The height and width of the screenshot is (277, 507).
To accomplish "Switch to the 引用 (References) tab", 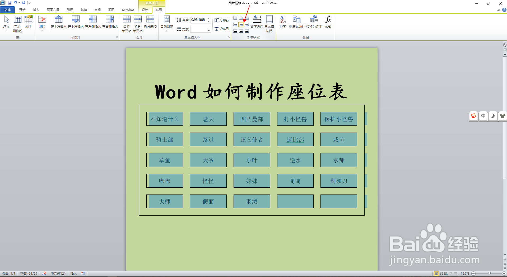I will pyautogui.click(x=70, y=10).
